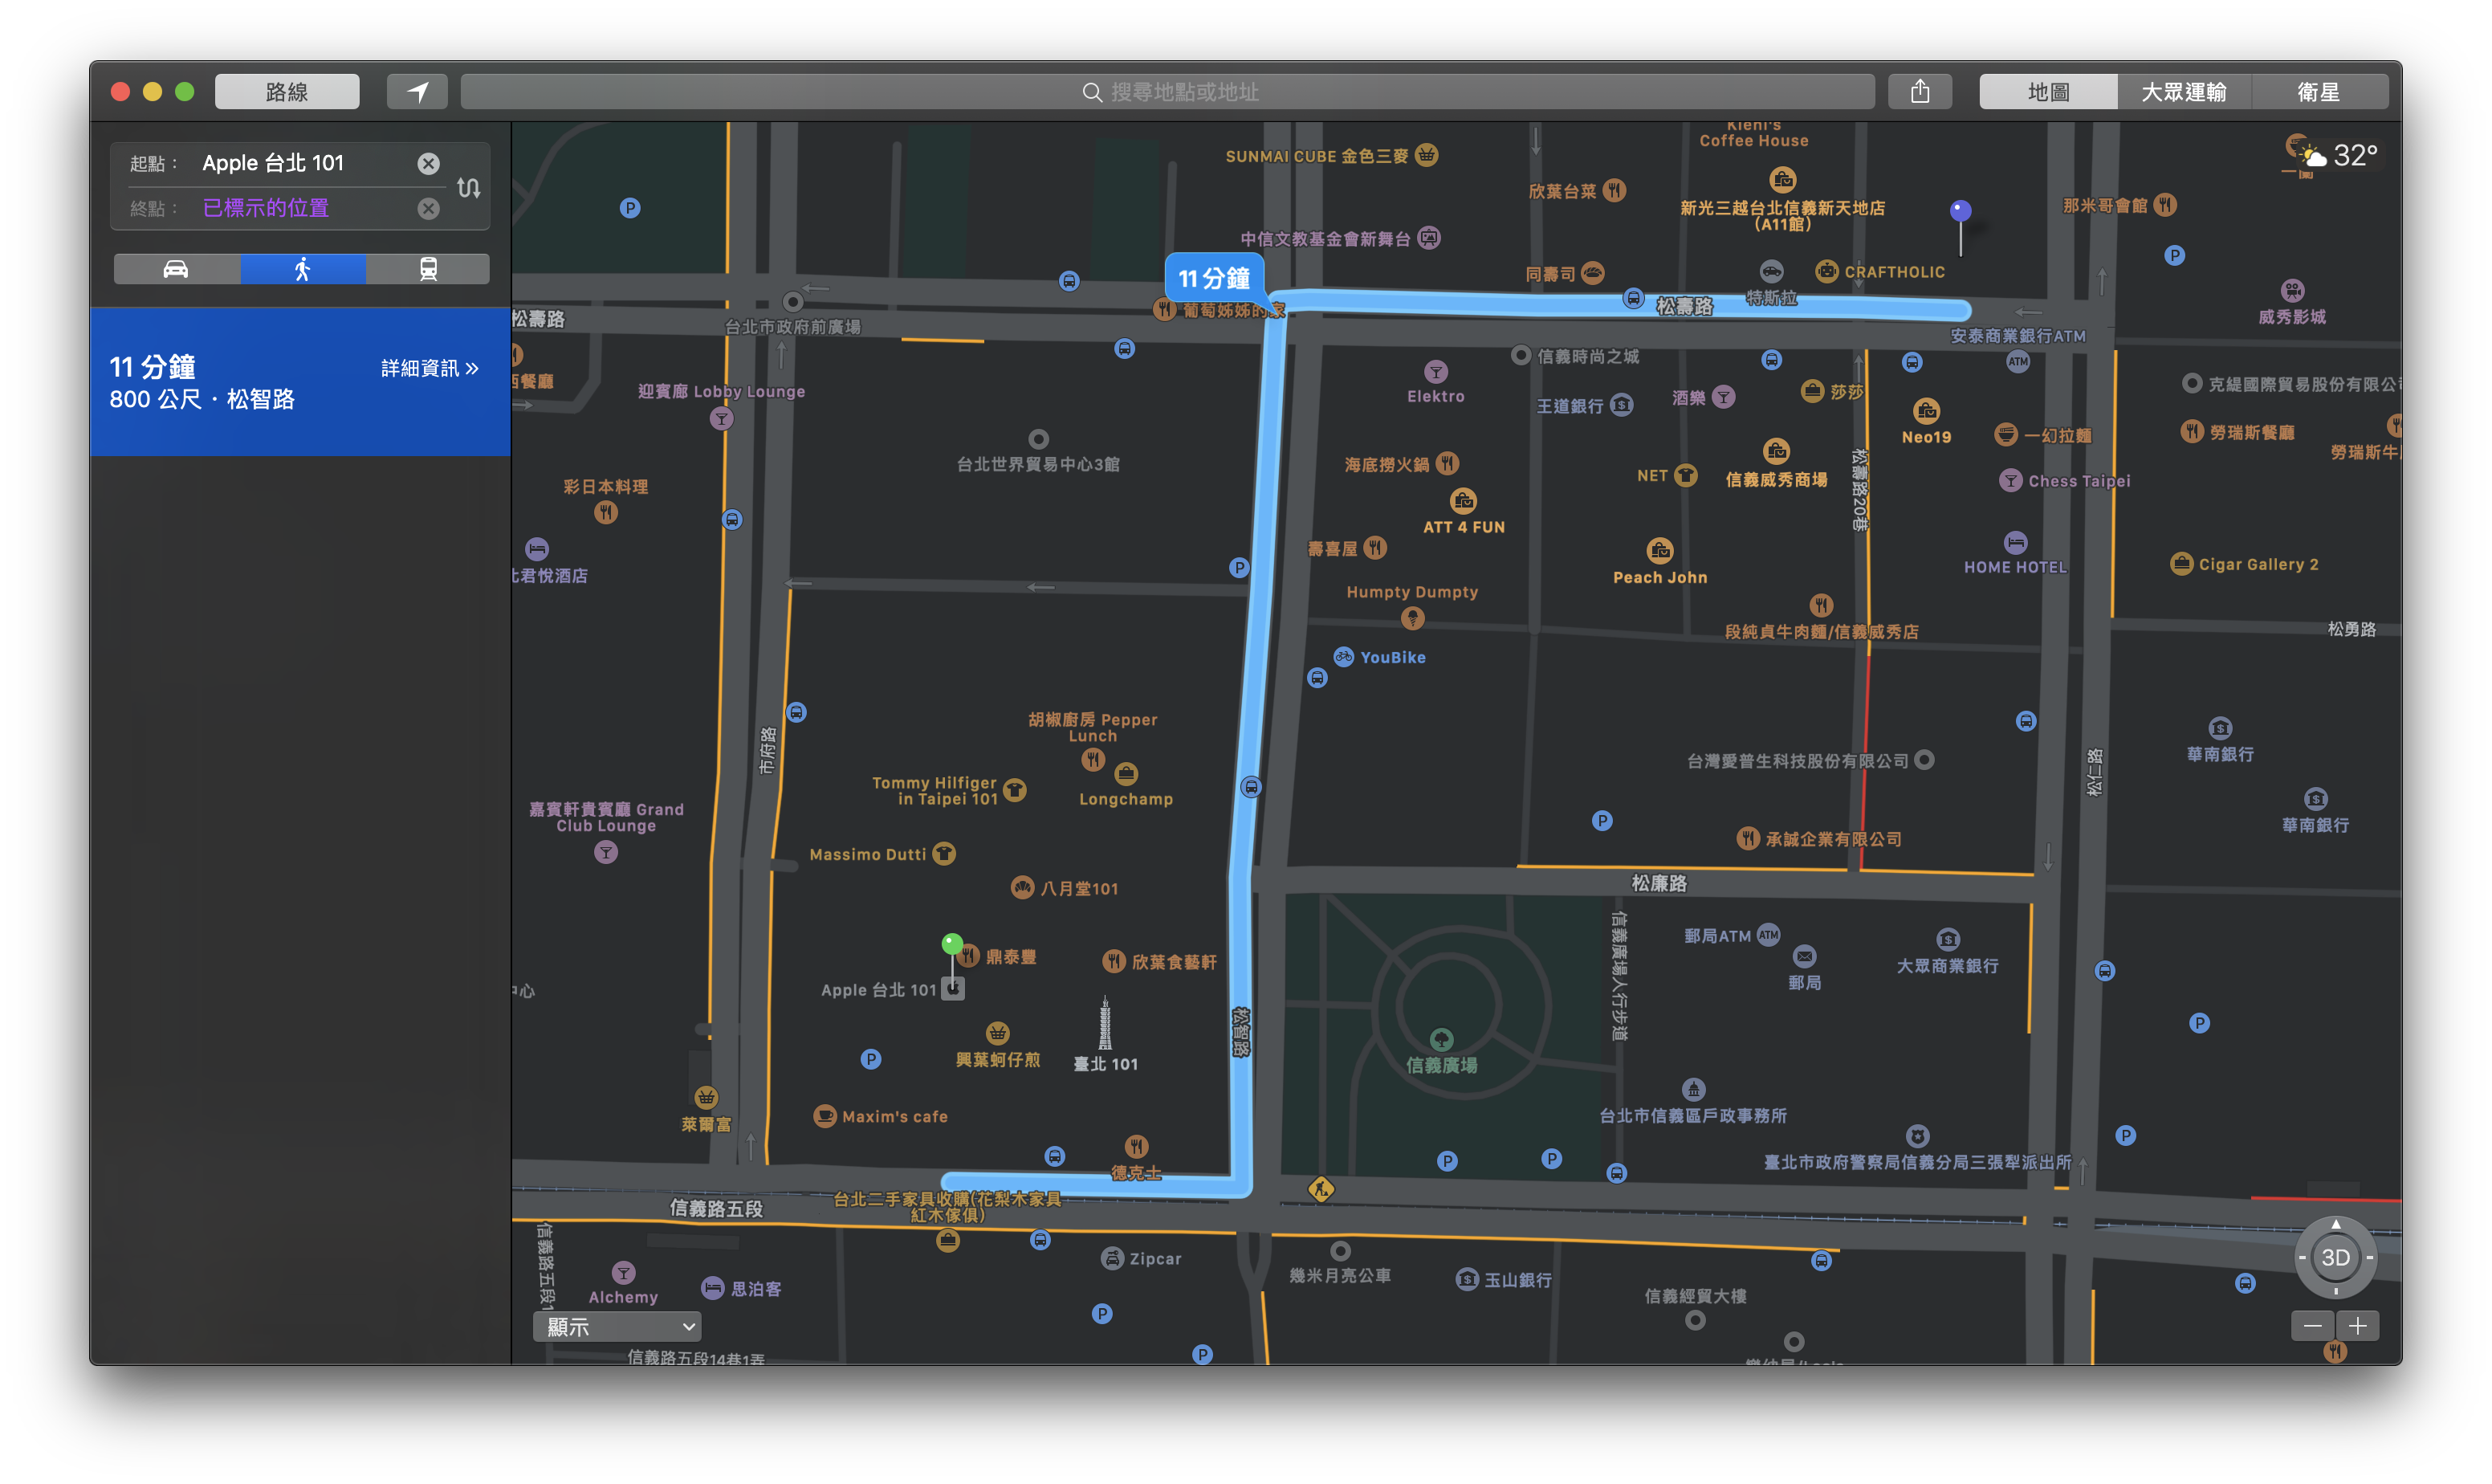
Task: Click the search field 搜尋地點或地址
Action: click(1167, 92)
